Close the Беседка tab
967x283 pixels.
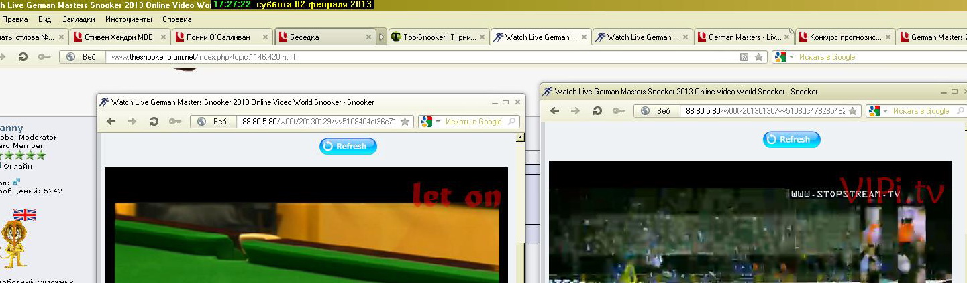pos(368,37)
